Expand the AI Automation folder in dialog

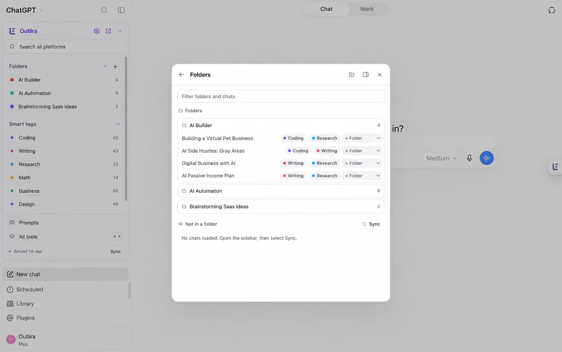point(281,191)
